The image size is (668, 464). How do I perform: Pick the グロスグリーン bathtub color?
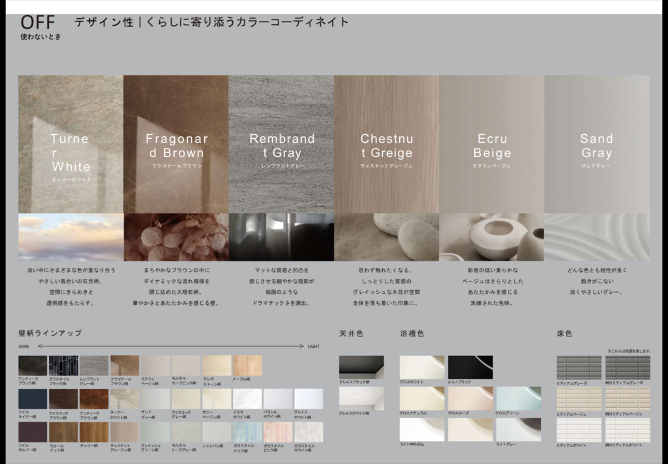(x=518, y=398)
